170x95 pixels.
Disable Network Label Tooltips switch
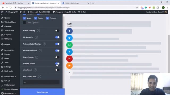pos(57,44)
